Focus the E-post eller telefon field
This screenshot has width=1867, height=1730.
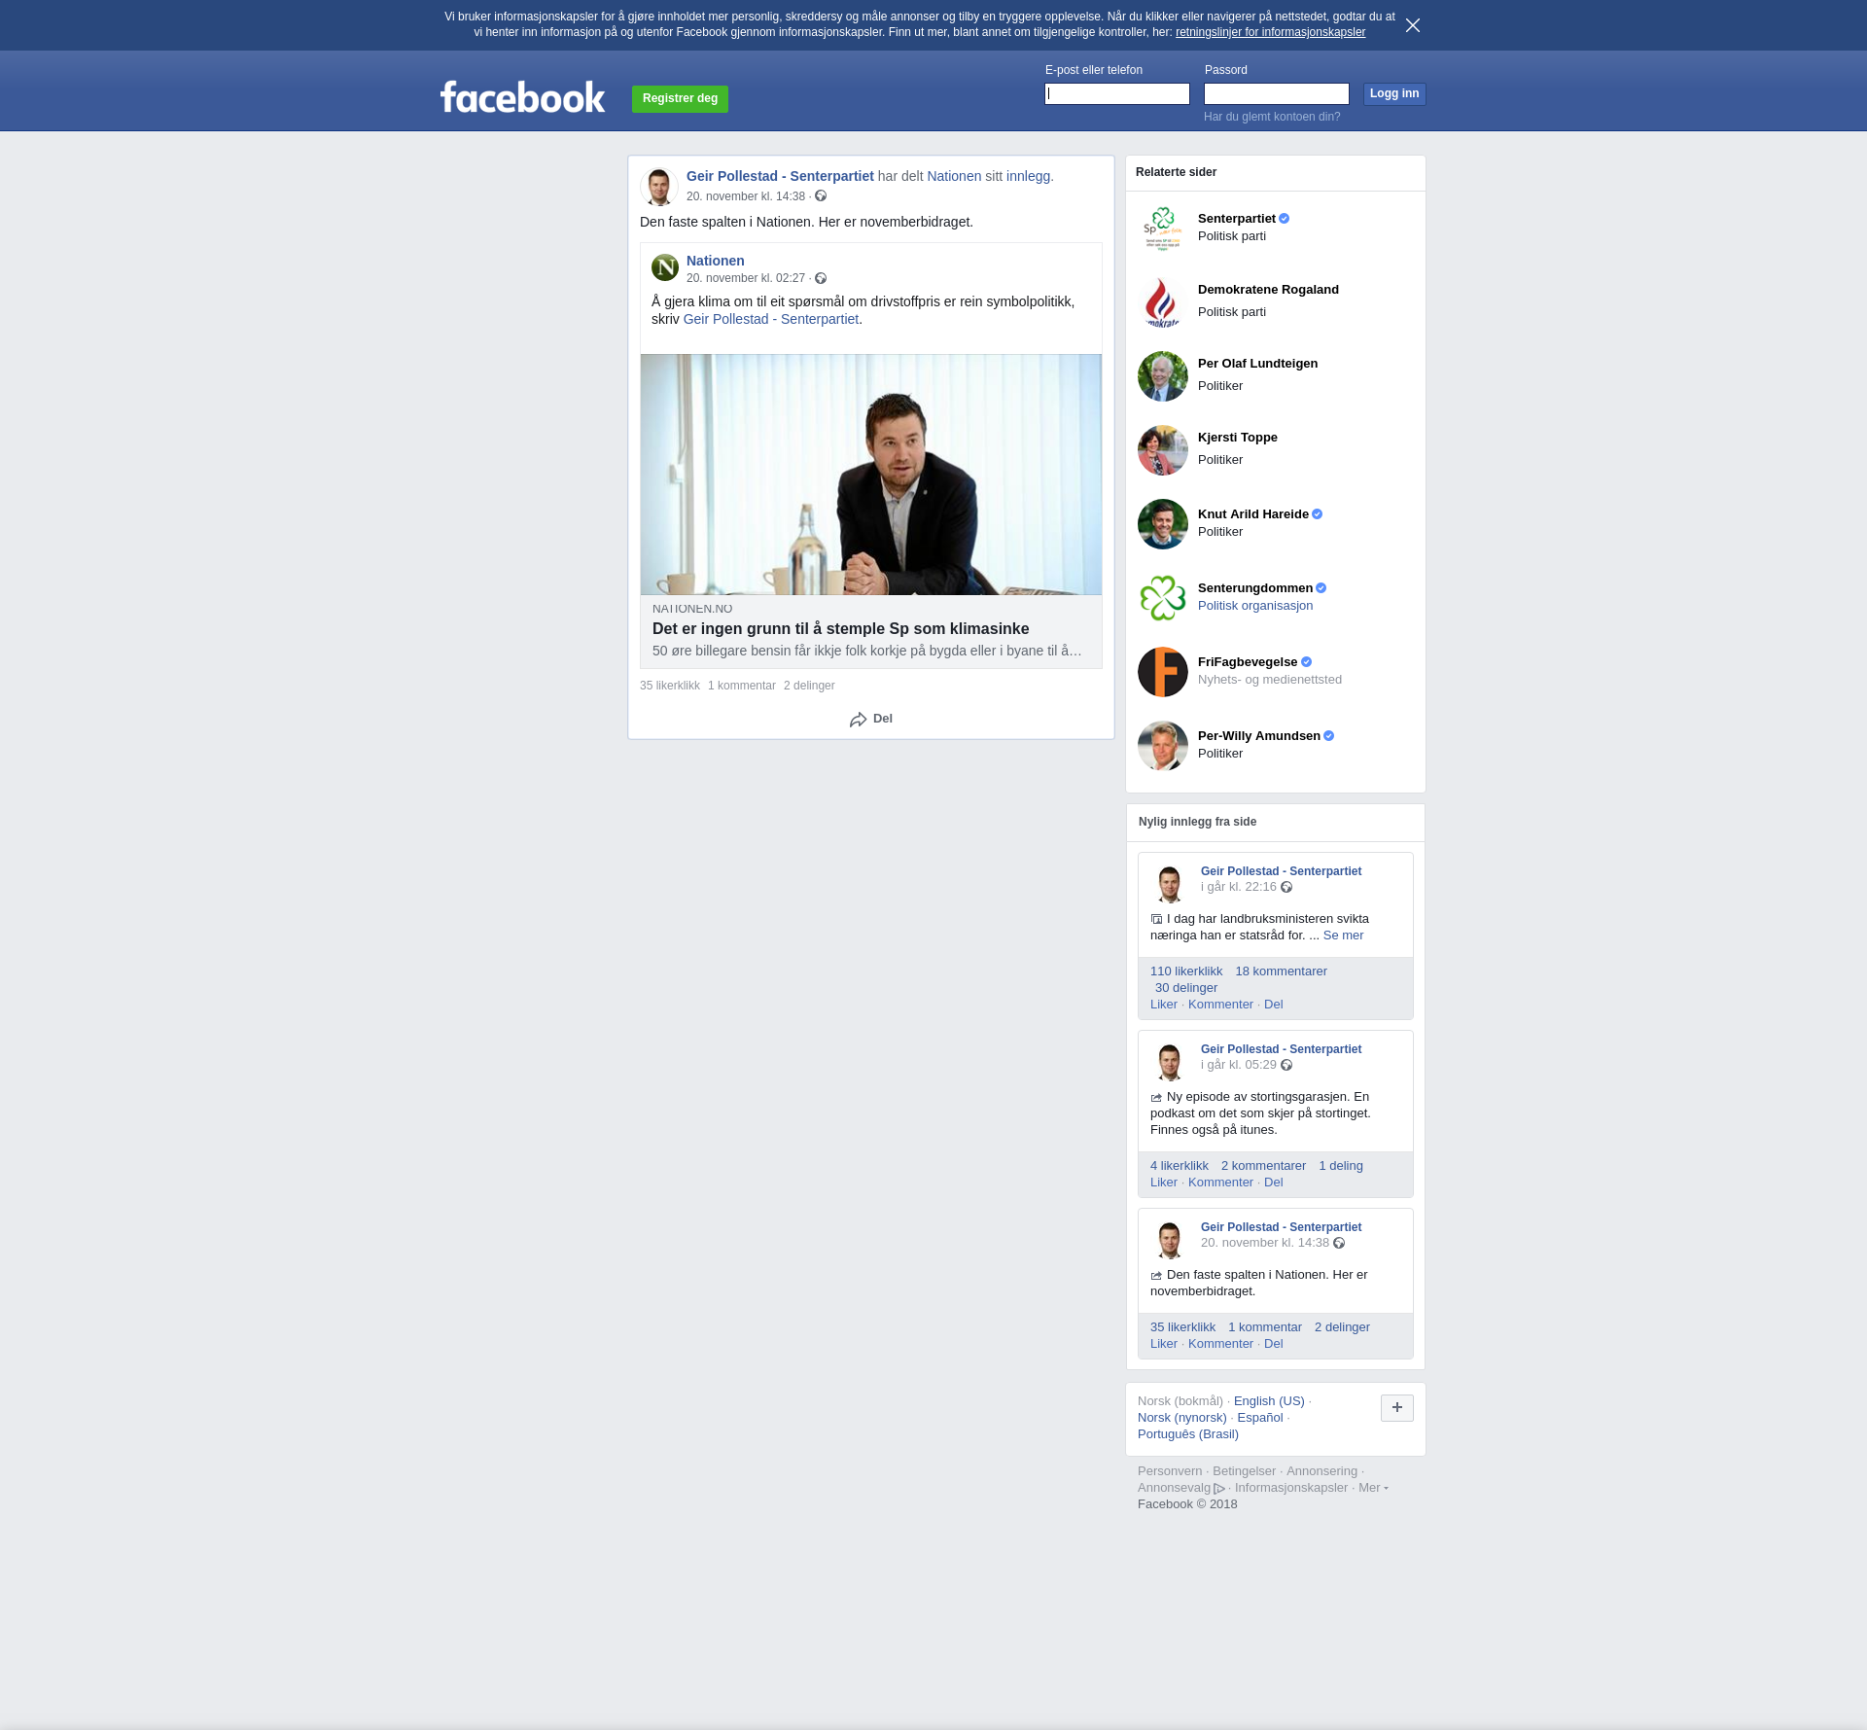pos(1117,94)
